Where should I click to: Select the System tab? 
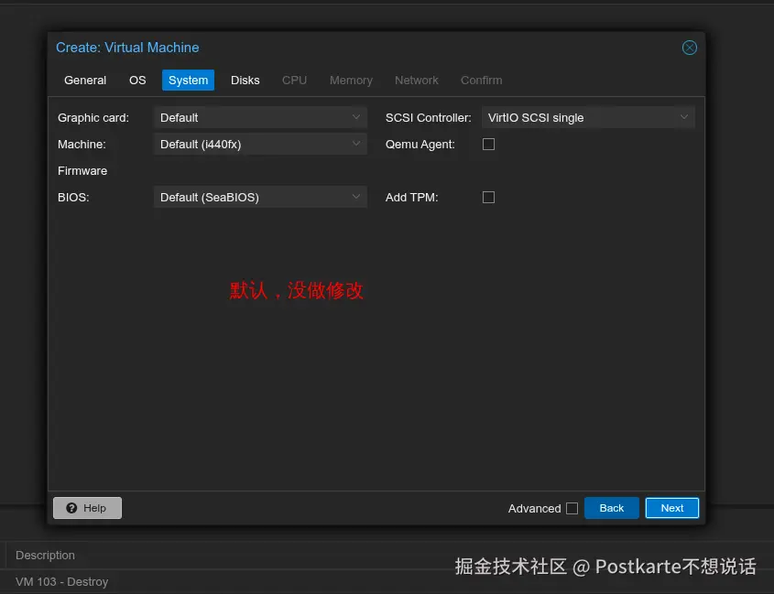[x=188, y=80]
